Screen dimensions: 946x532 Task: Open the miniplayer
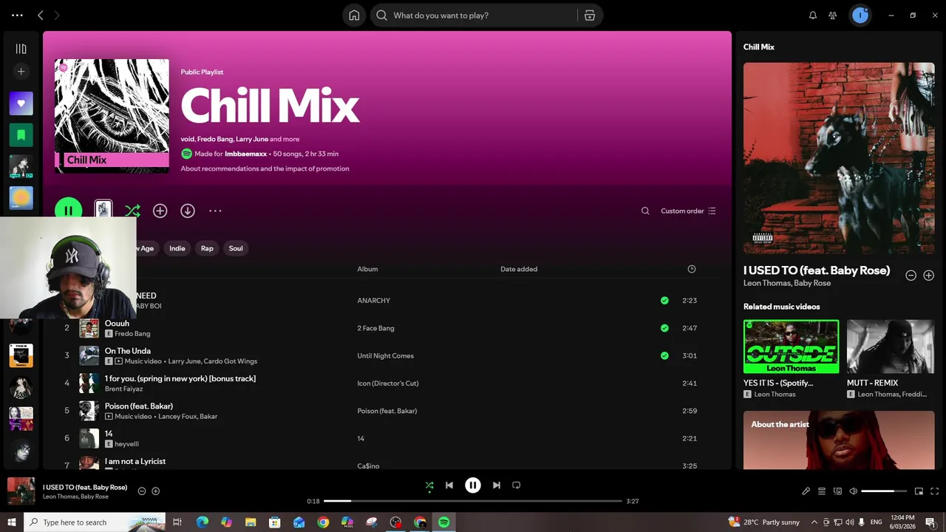pos(919,491)
